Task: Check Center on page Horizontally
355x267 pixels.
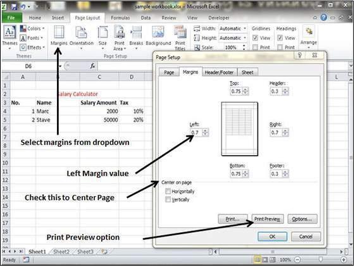Action: pyautogui.click(x=168, y=191)
